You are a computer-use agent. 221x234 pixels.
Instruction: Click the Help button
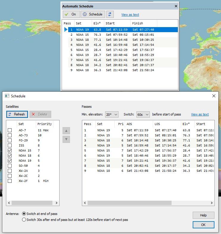point(203,215)
